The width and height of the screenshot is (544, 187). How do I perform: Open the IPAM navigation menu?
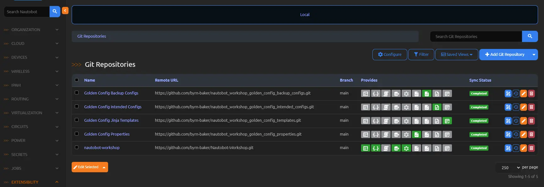point(31,85)
